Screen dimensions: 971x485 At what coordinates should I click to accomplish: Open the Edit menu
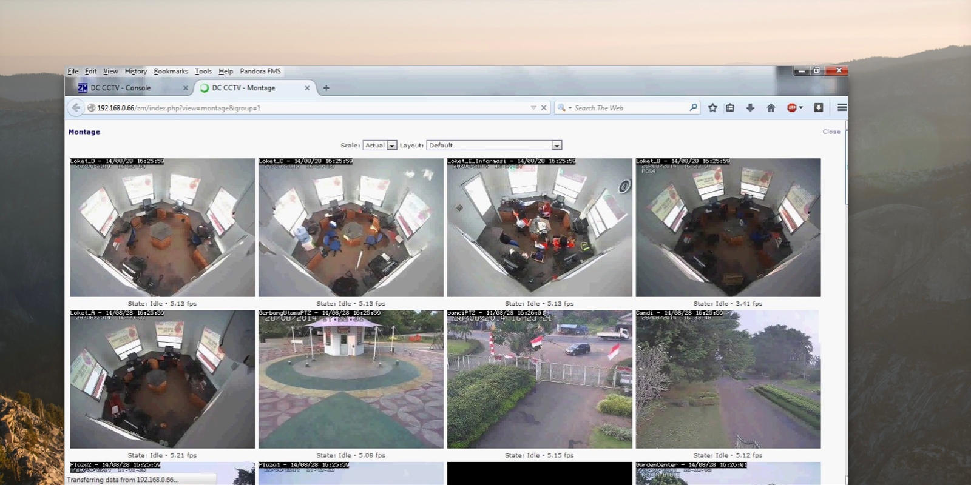[91, 71]
